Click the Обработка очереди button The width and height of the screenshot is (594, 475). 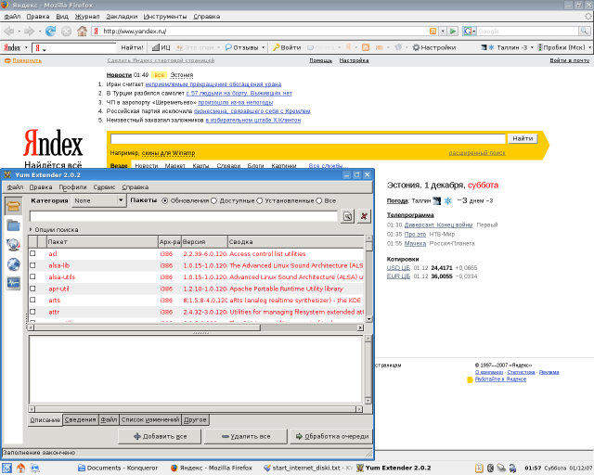332,436
